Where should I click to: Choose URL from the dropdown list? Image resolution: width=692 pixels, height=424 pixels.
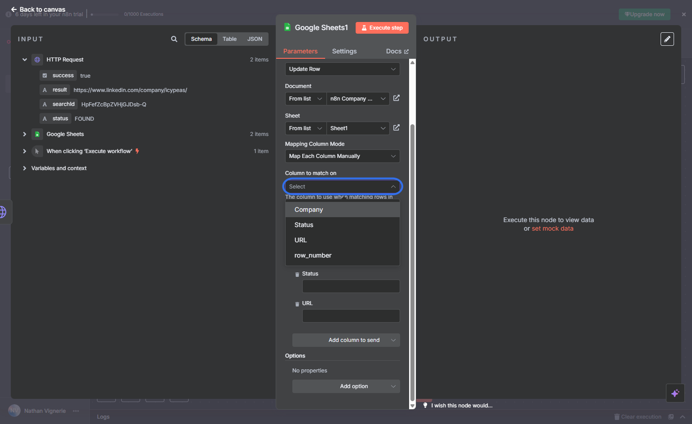[x=342, y=240]
